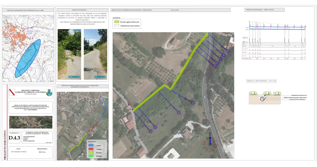Click the small aerial thumbnail in title block
This screenshot has width=317, height=167.
(x=30, y=122)
